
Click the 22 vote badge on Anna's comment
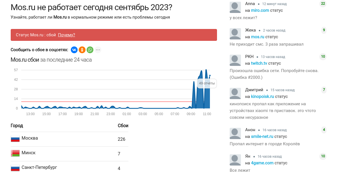323,4
